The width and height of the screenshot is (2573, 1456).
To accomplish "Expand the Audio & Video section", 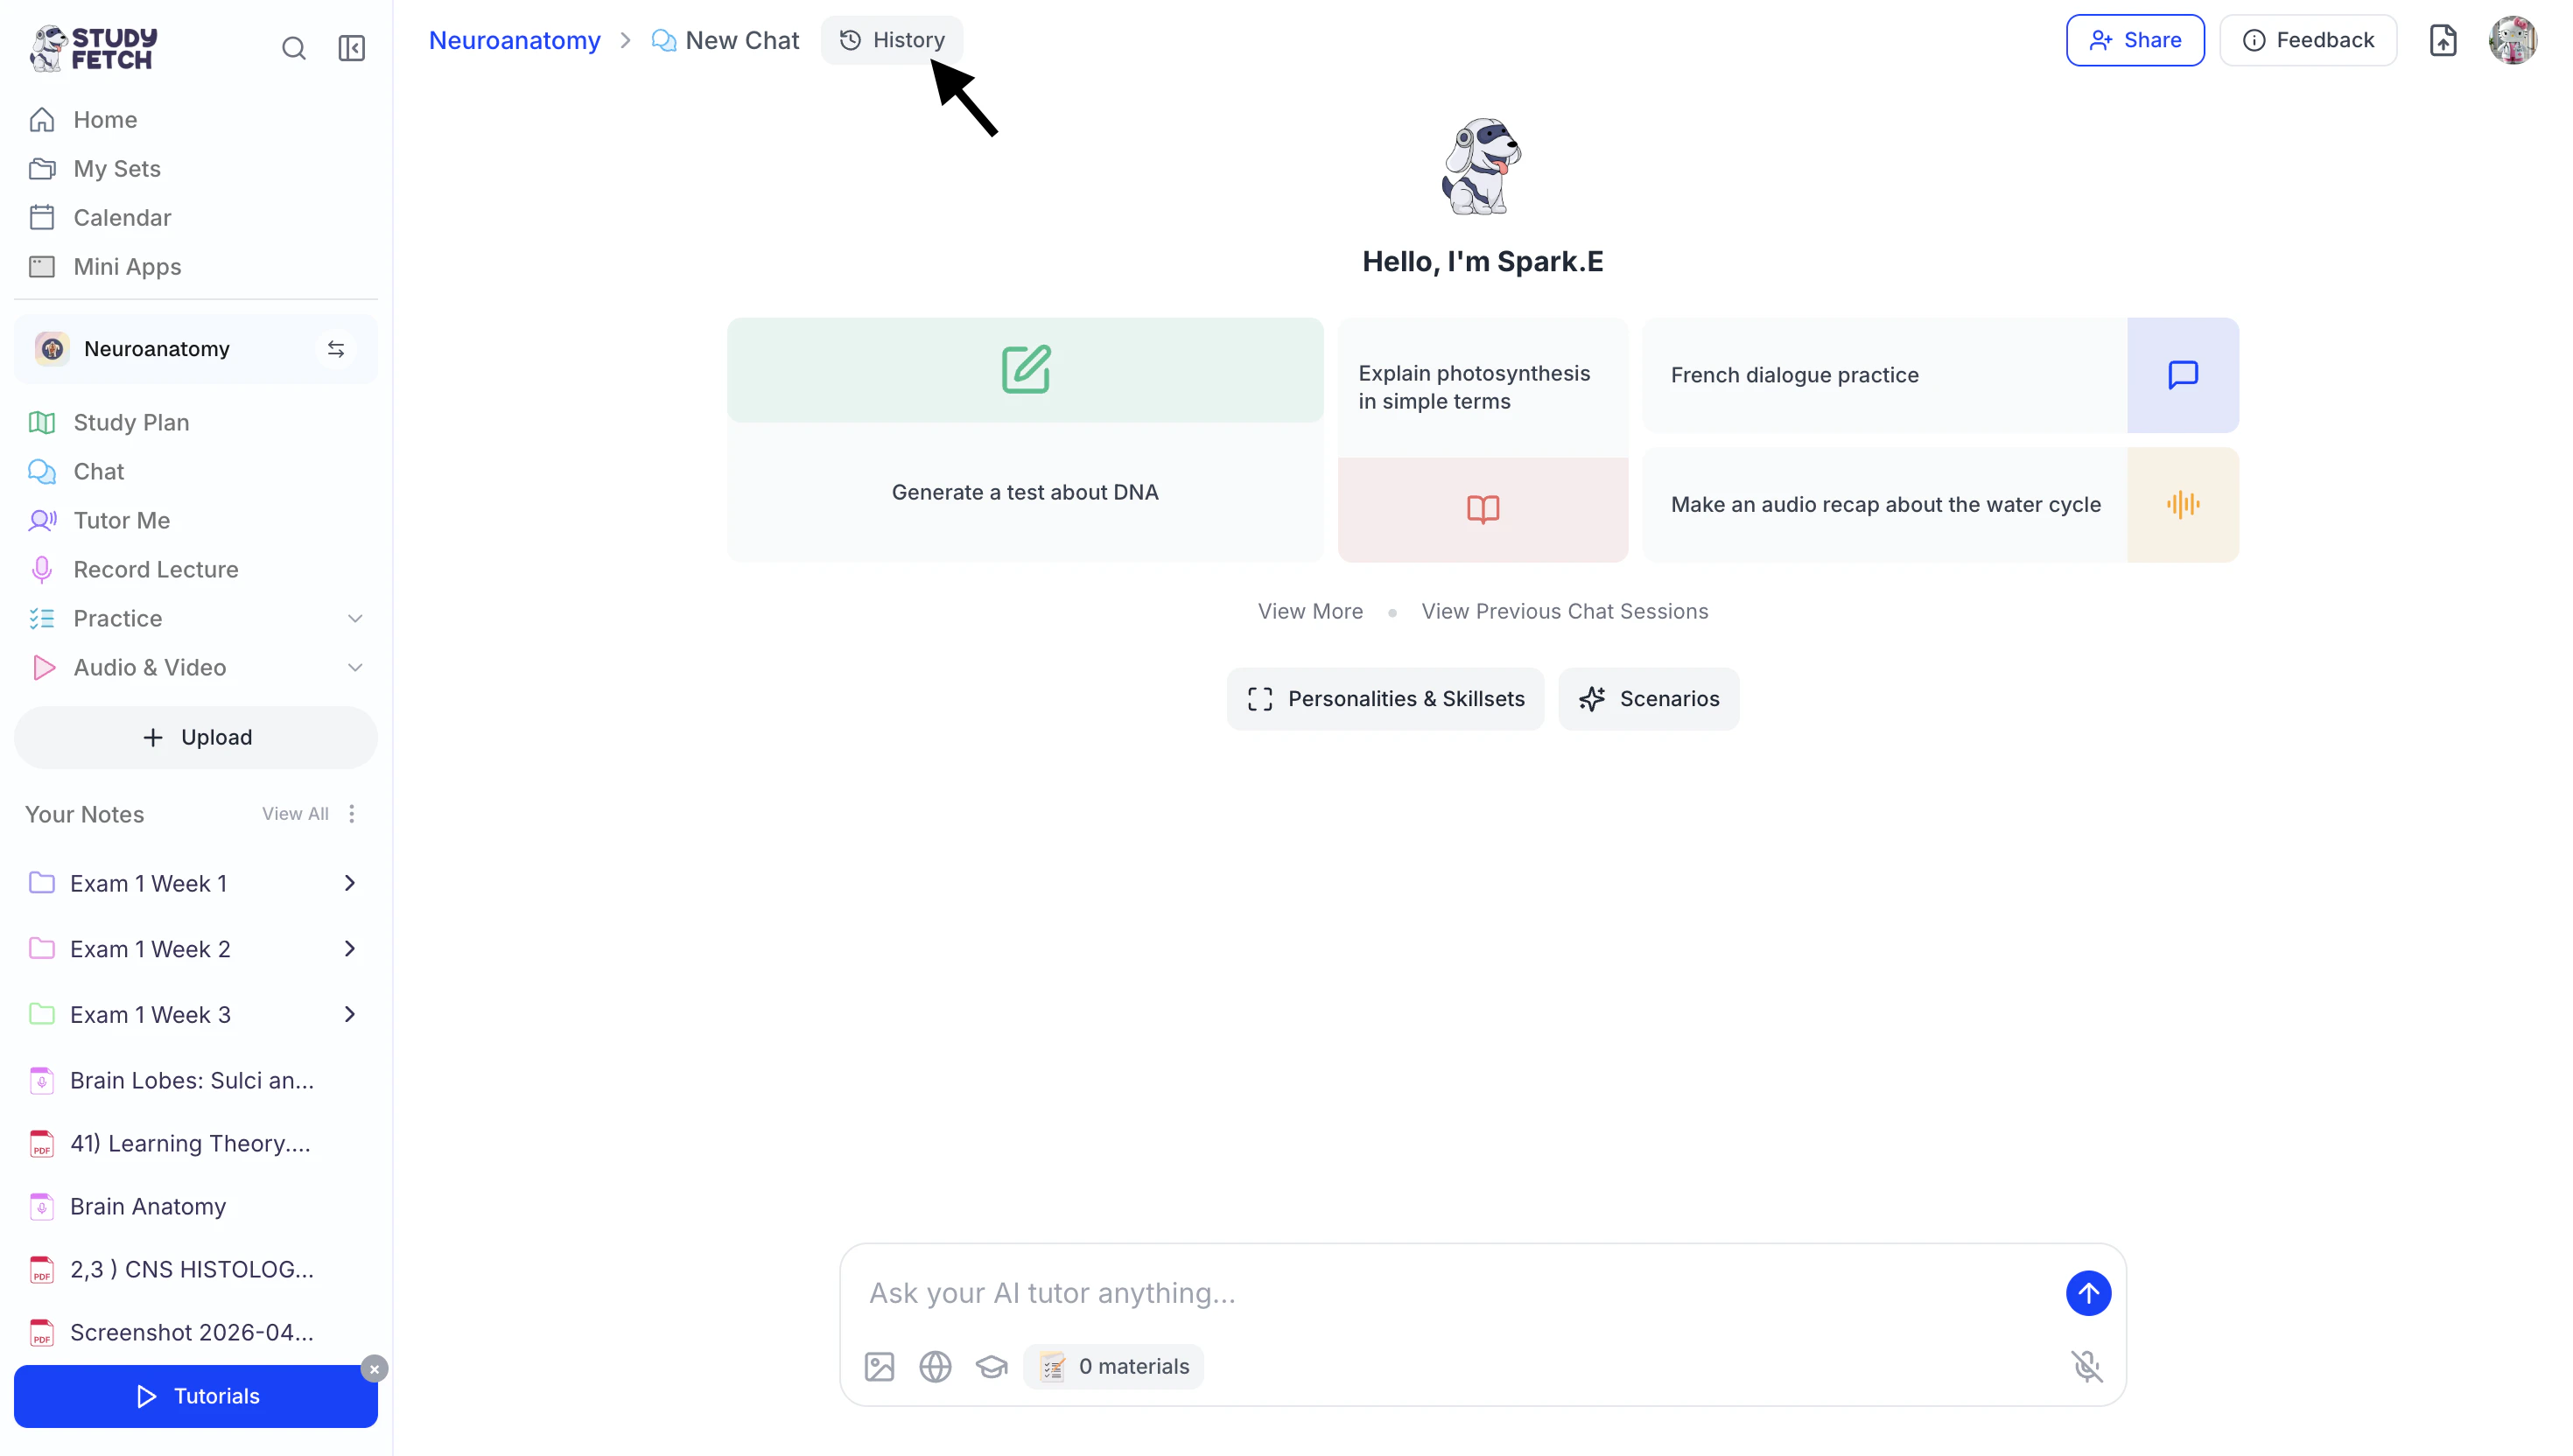I will pyautogui.click(x=354, y=667).
